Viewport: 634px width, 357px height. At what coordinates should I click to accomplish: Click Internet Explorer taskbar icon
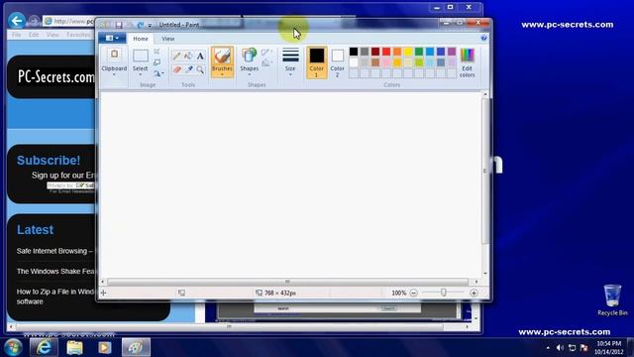click(44, 347)
